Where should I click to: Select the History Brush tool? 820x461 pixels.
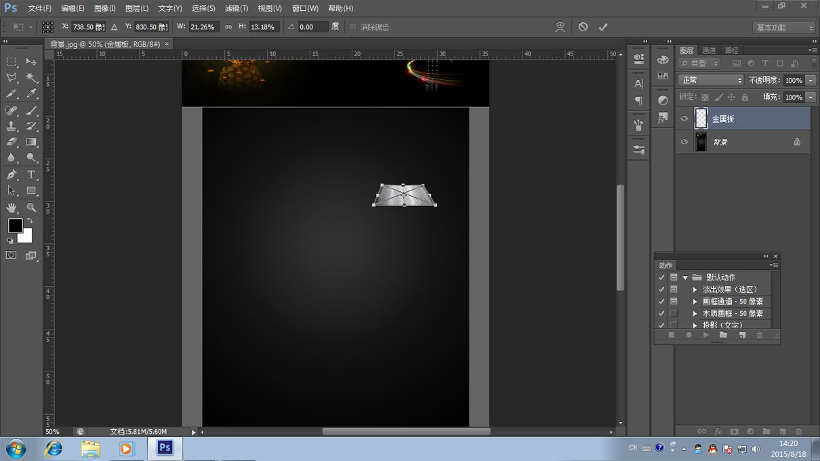coord(31,126)
